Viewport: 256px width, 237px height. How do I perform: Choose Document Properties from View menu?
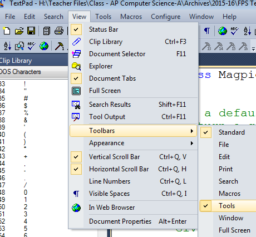134,221
